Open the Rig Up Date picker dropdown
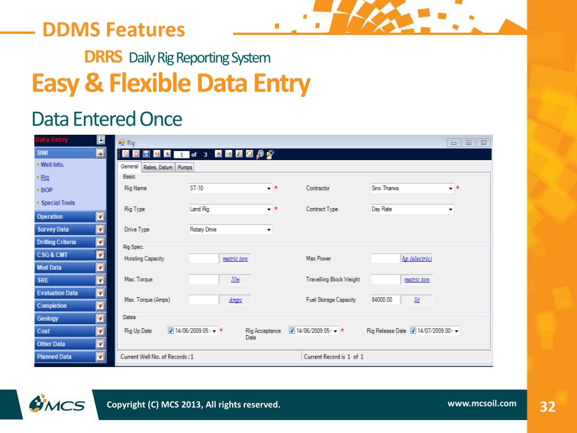This screenshot has width=577, height=433. point(214,331)
